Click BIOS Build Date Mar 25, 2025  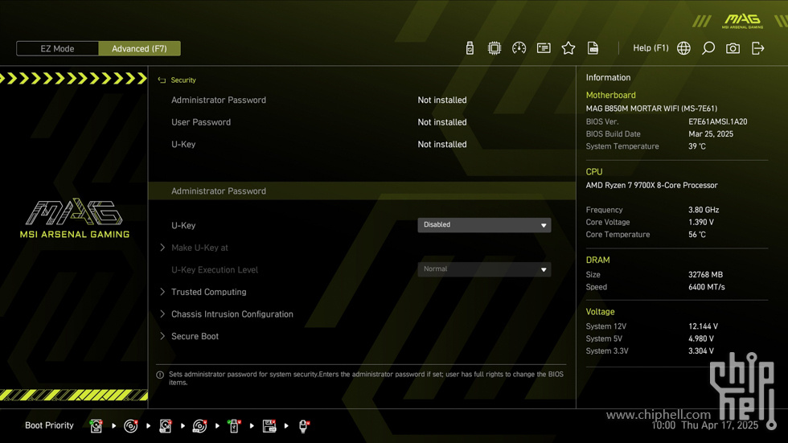tap(711, 134)
